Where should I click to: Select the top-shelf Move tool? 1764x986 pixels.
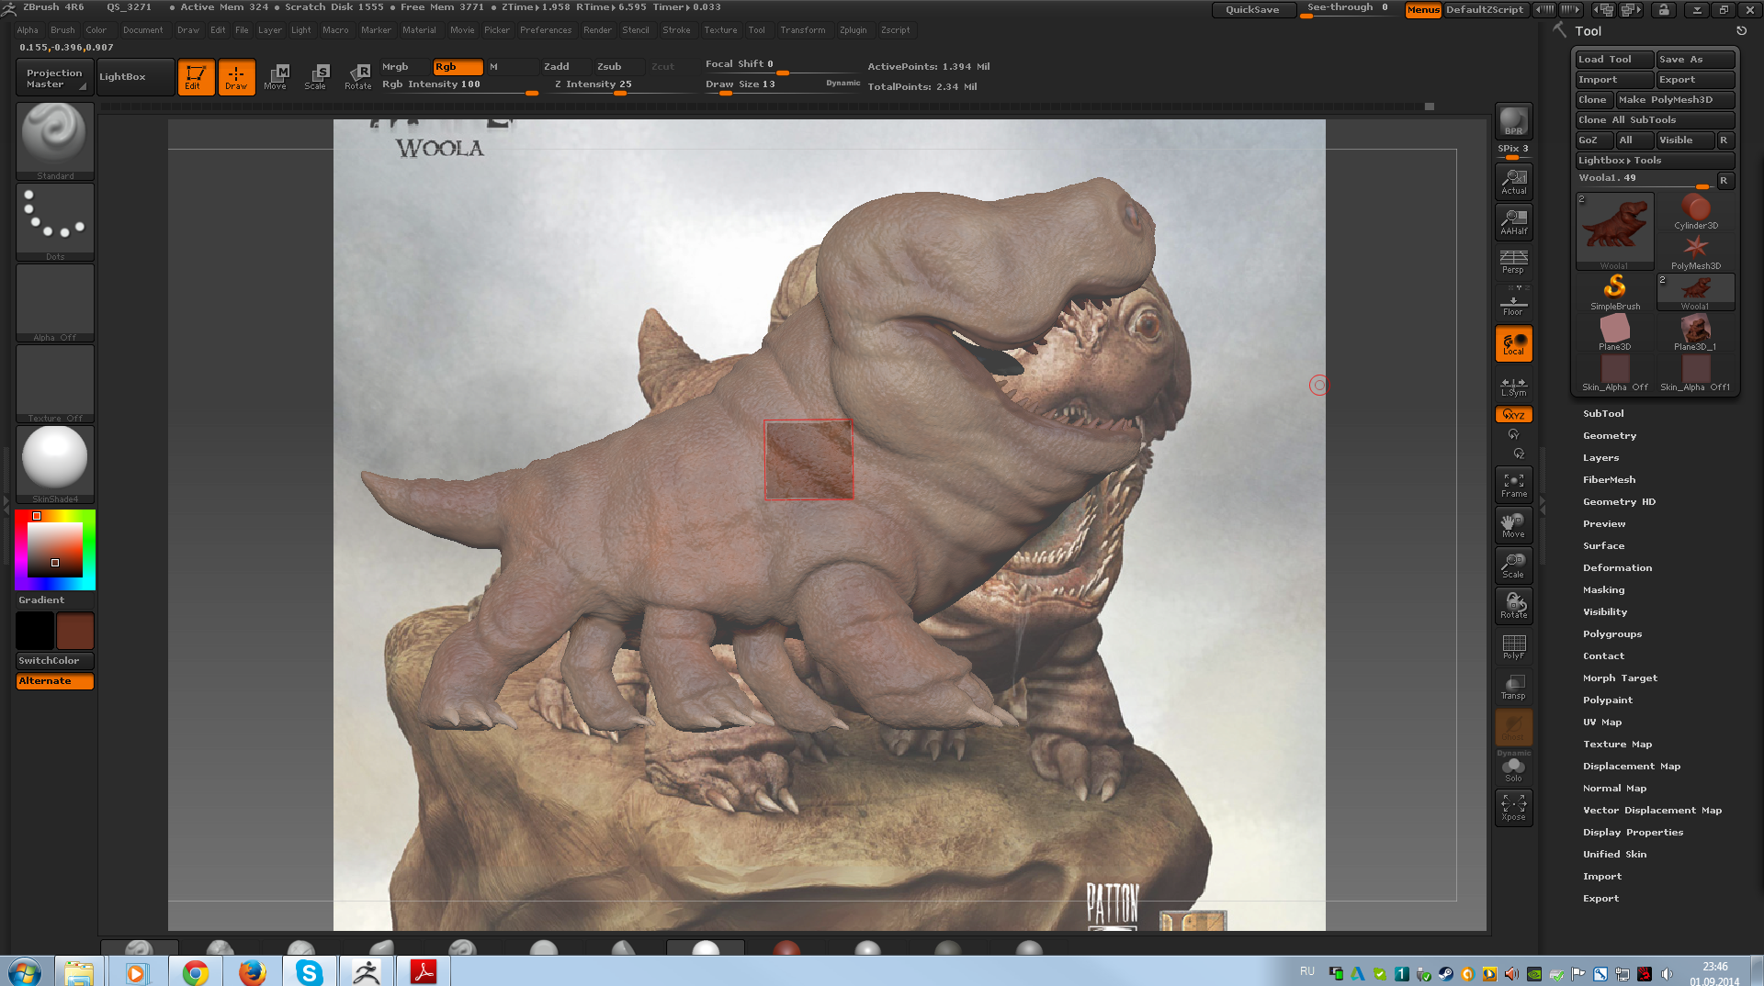click(276, 77)
